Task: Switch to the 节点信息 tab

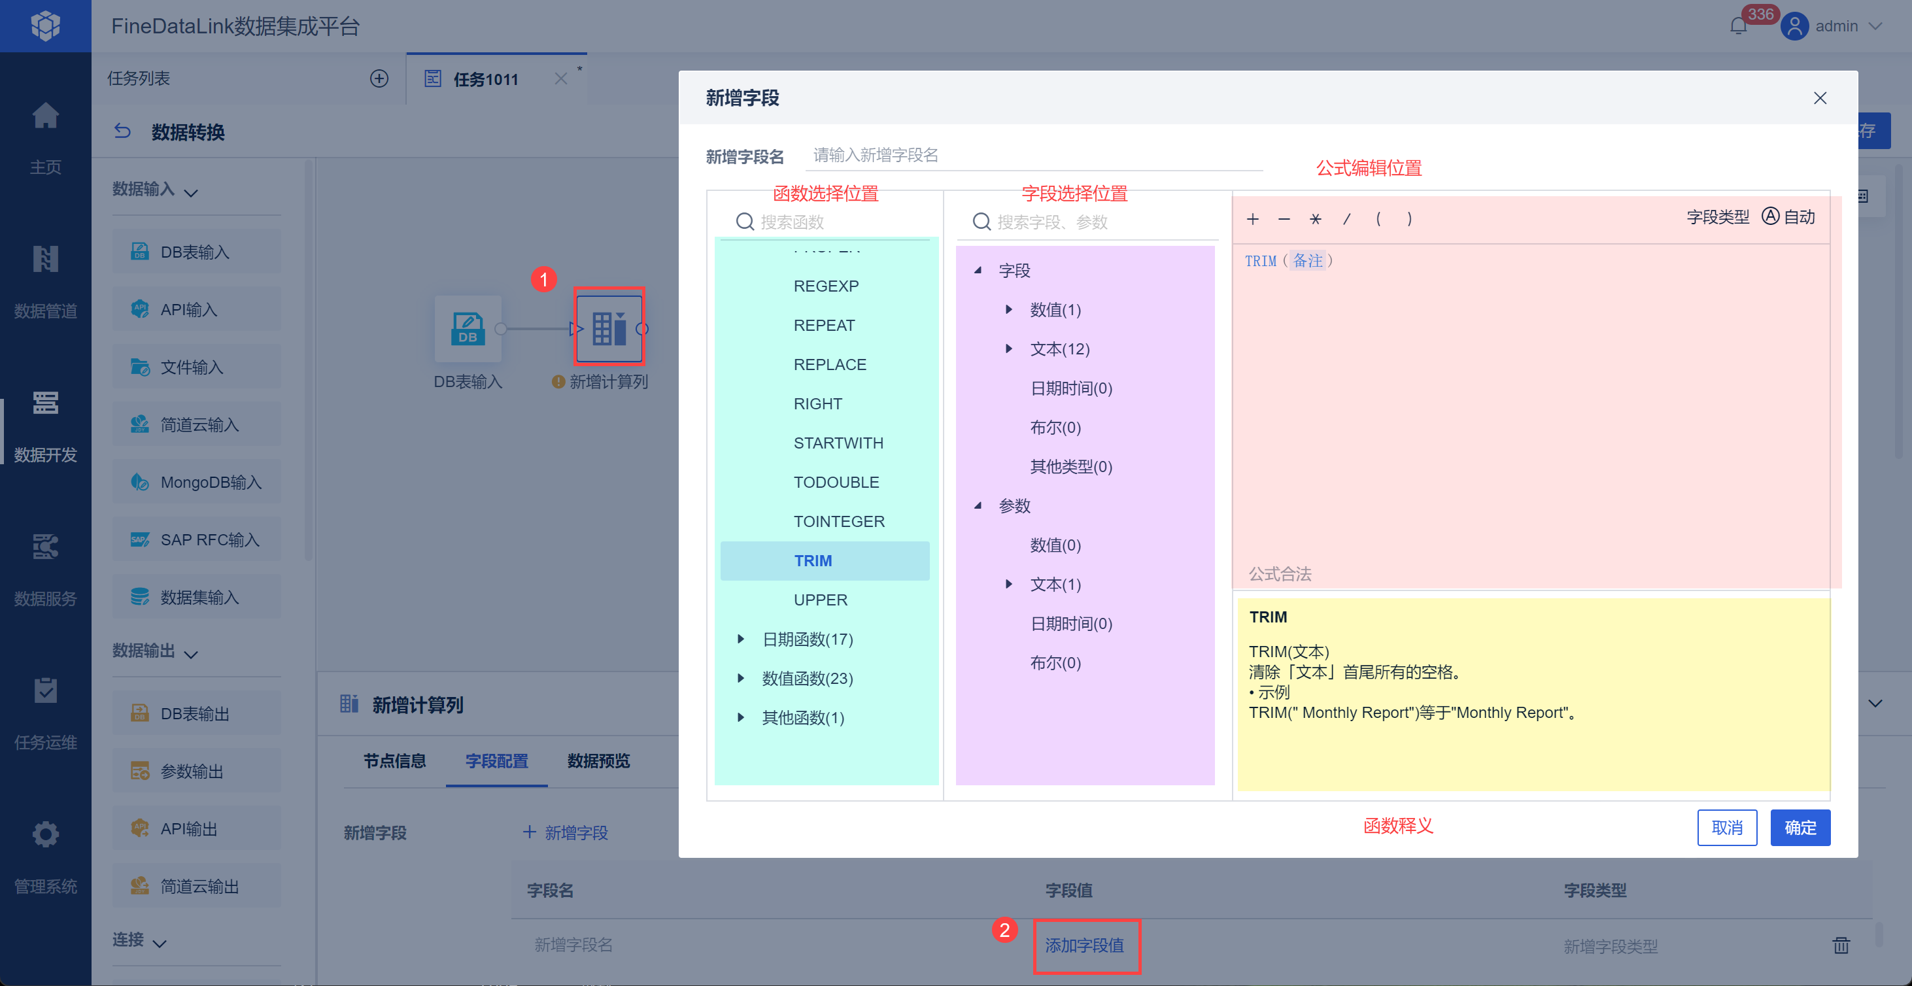Action: [394, 760]
